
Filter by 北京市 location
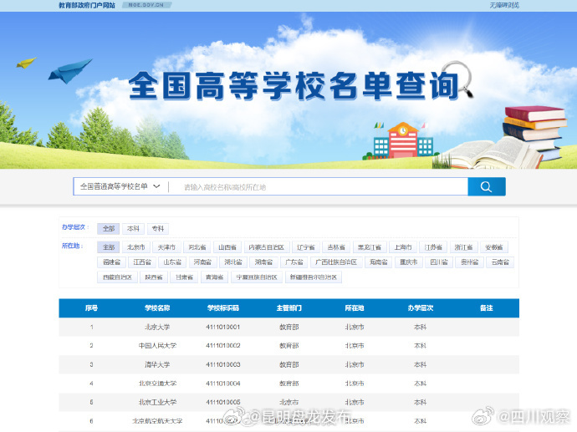(135, 247)
